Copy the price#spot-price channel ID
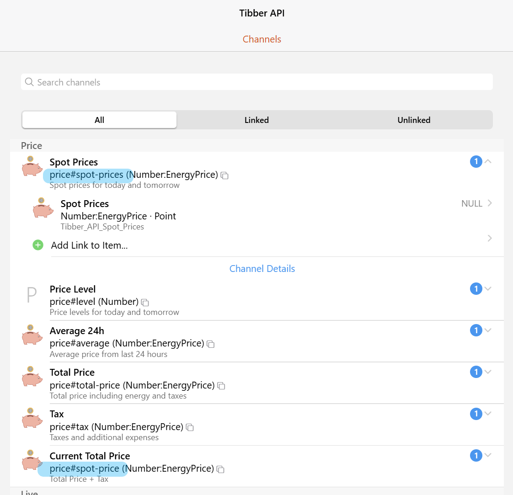This screenshot has height=495, width=513. [220, 469]
